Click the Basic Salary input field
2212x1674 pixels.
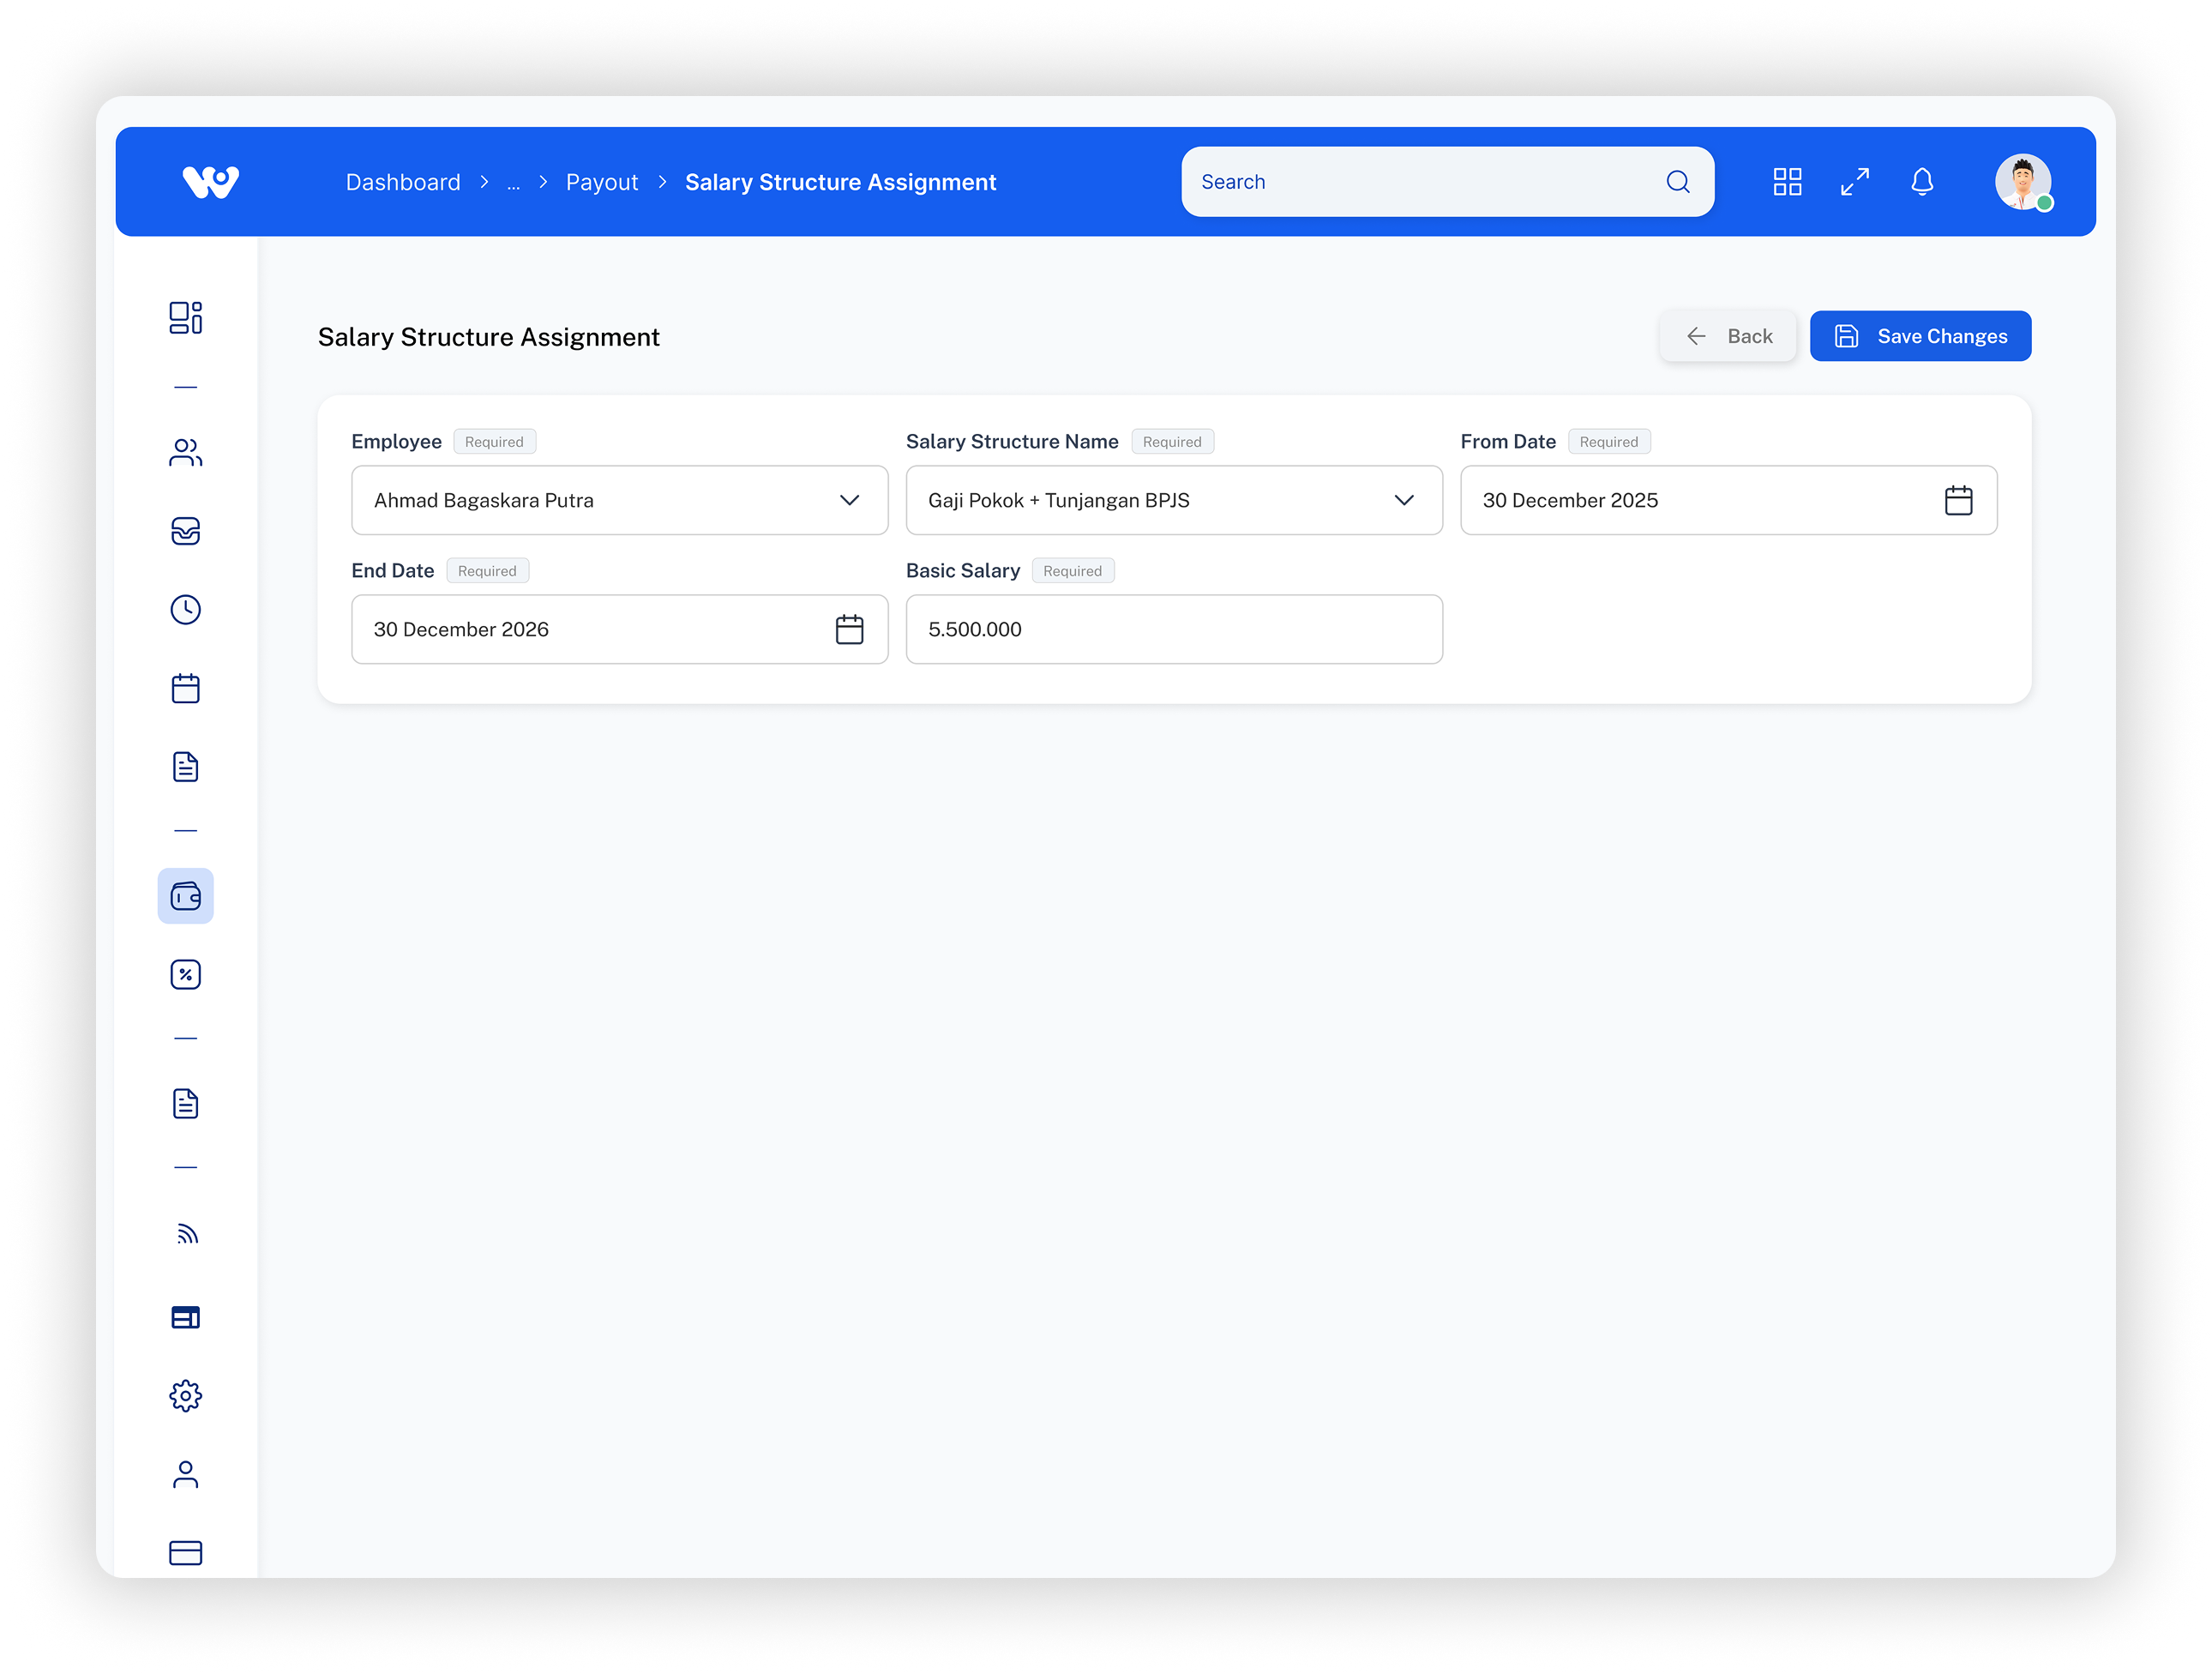1173,629
